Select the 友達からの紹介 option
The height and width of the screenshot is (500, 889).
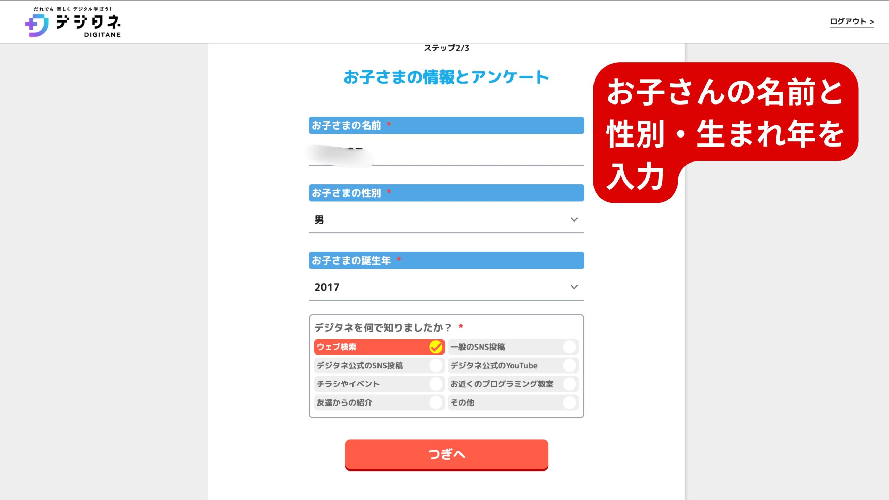point(379,403)
